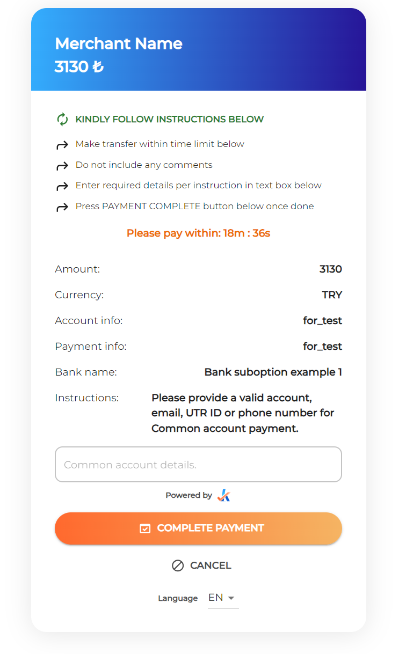Click the language dropdown arrow
Image resolution: width=406 pixels, height=654 pixels.
[x=231, y=598]
